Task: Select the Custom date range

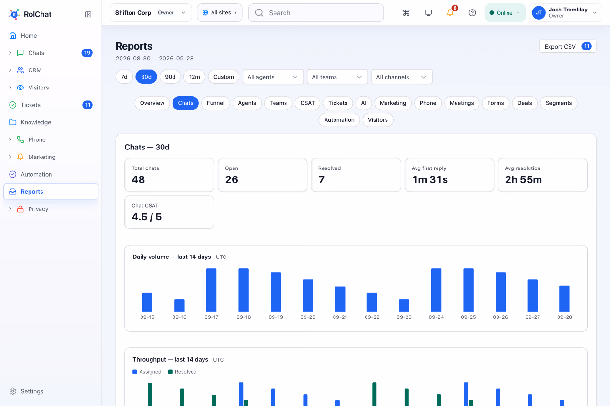Action: tap(224, 77)
